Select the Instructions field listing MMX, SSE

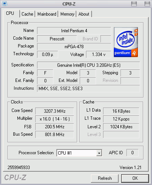tap(89, 89)
